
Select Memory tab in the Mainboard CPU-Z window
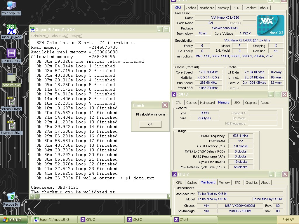(224, 183)
